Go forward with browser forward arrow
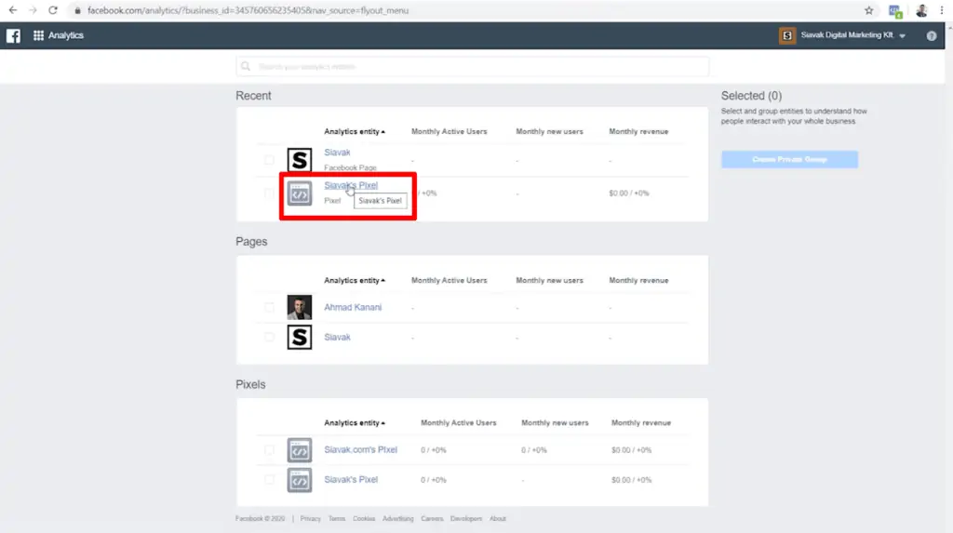The height and width of the screenshot is (533, 953). [33, 10]
